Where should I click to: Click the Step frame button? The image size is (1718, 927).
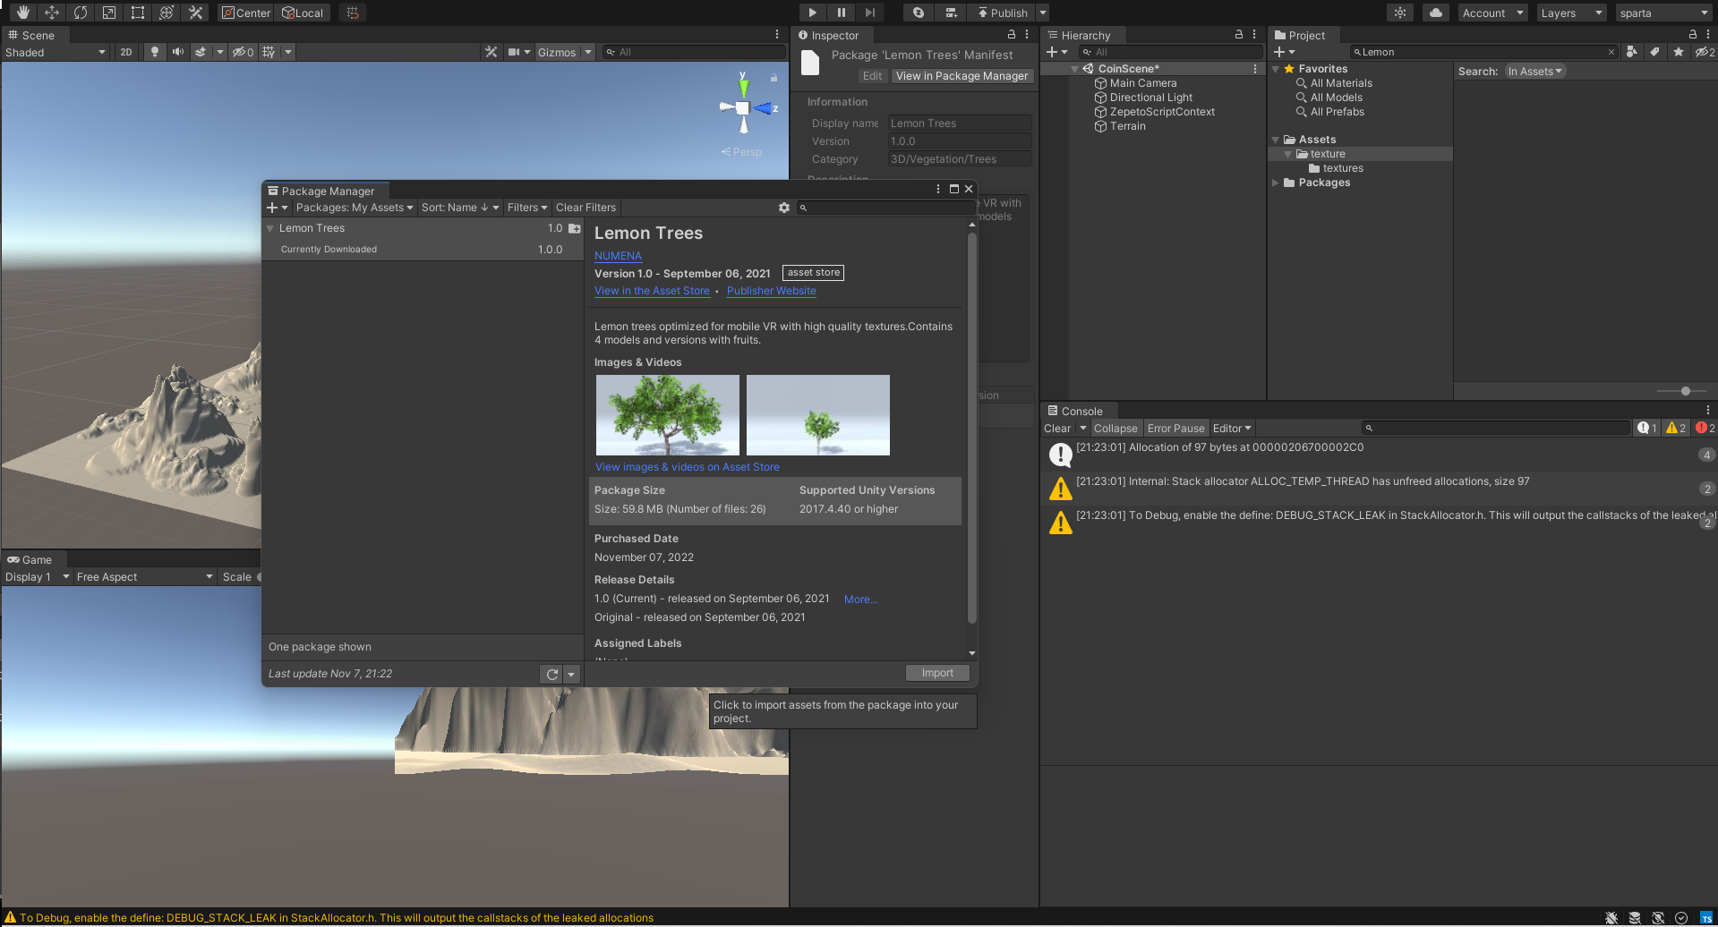pyautogui.click(x=869, y=13)
